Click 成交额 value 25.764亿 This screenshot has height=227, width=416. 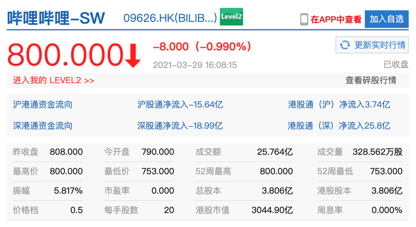click(x=275, y=152)
